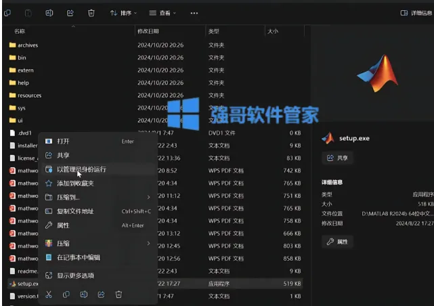This screenshot has height=306, width=434.
Task: Choose 属性 in the context menu
Action: pyautogui.click(x=98, y=225)
